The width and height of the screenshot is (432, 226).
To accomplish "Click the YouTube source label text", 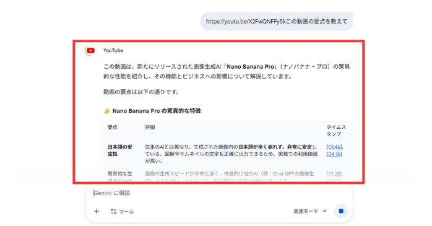I will coord(113,50).
